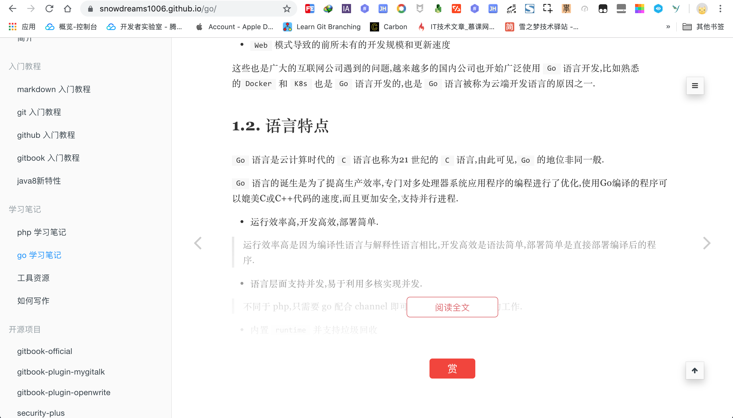The height and width of the screenshot is (418, 733).
Task: Bookmark the page with the star icon
Action: [286, 9]
